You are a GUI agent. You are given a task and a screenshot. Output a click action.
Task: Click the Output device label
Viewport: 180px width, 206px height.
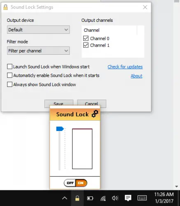tap(20, 20)
